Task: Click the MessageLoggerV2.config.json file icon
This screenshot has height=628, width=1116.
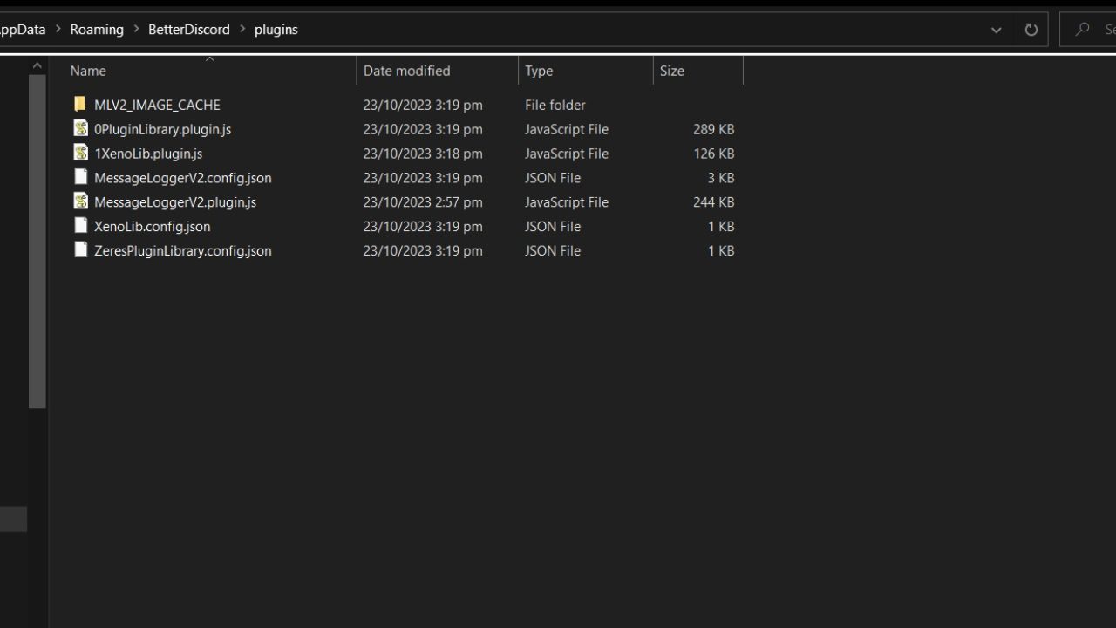Action: coord(80,178)
